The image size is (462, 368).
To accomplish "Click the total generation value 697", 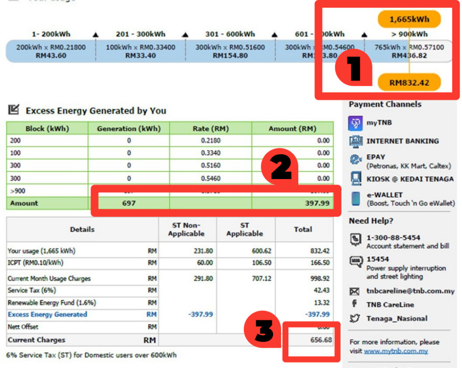I will pos(129,203).
